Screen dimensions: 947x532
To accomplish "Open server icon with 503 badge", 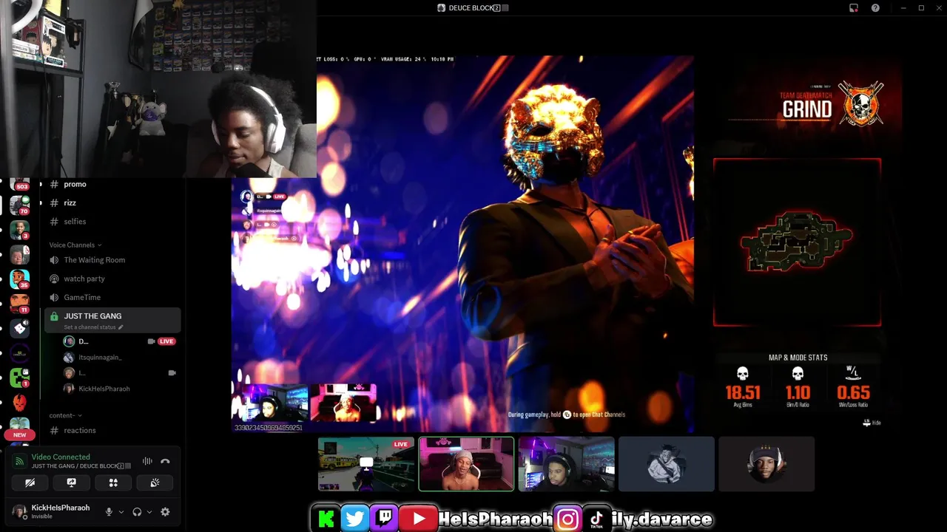I will tap(20, 185).
